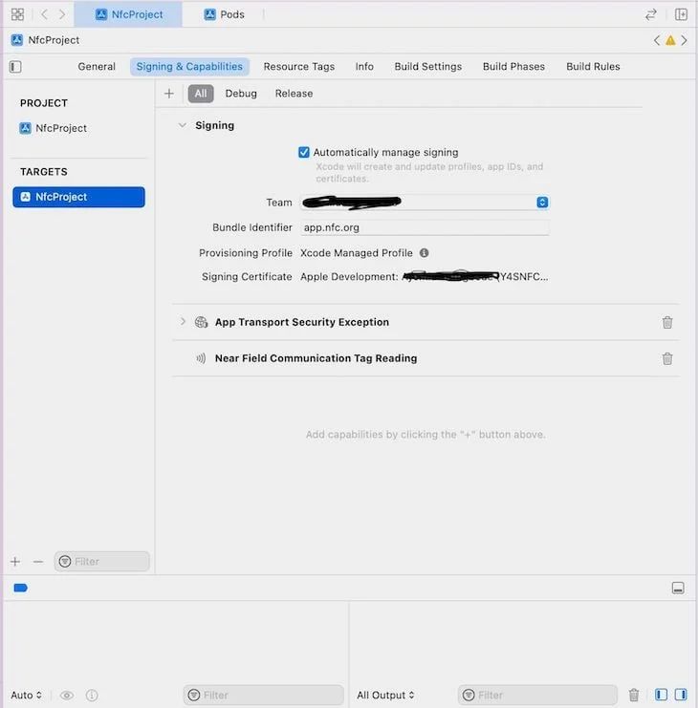Image resolution: width=698 pixels, height=708 pixels.
Task: Show console pane toggle
Action: pyautogui.click(x=681, y=695)
